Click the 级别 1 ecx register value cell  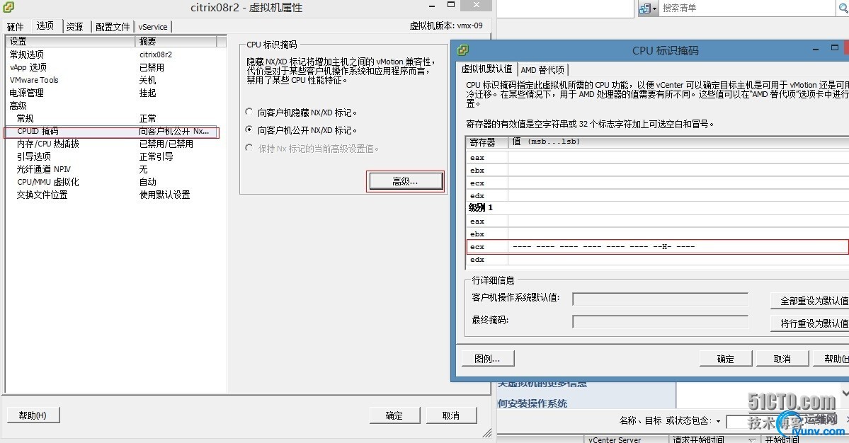678,247
